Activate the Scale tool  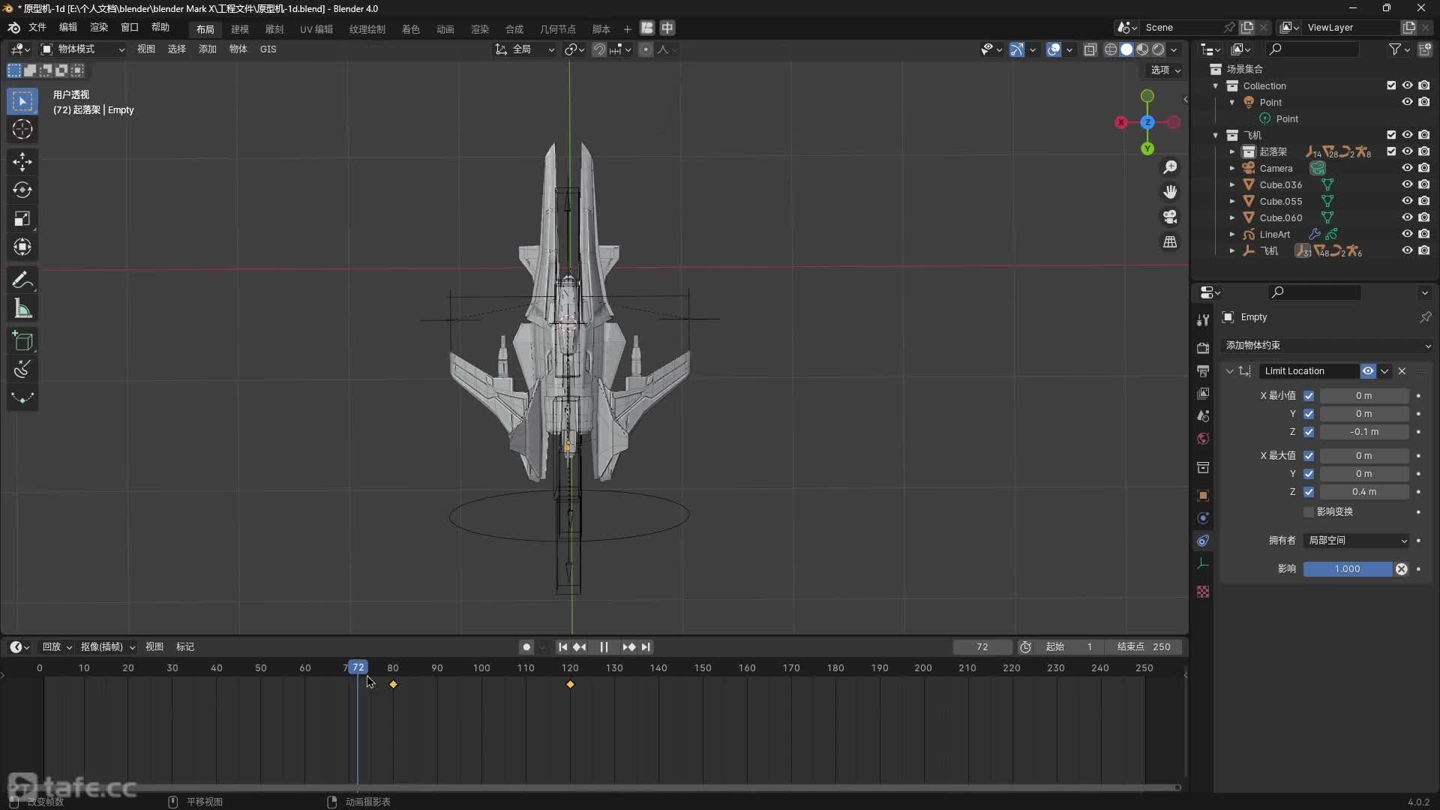(22, 218)
